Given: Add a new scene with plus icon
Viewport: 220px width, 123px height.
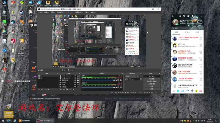Looking at the screenshot, I should (39, 89).
